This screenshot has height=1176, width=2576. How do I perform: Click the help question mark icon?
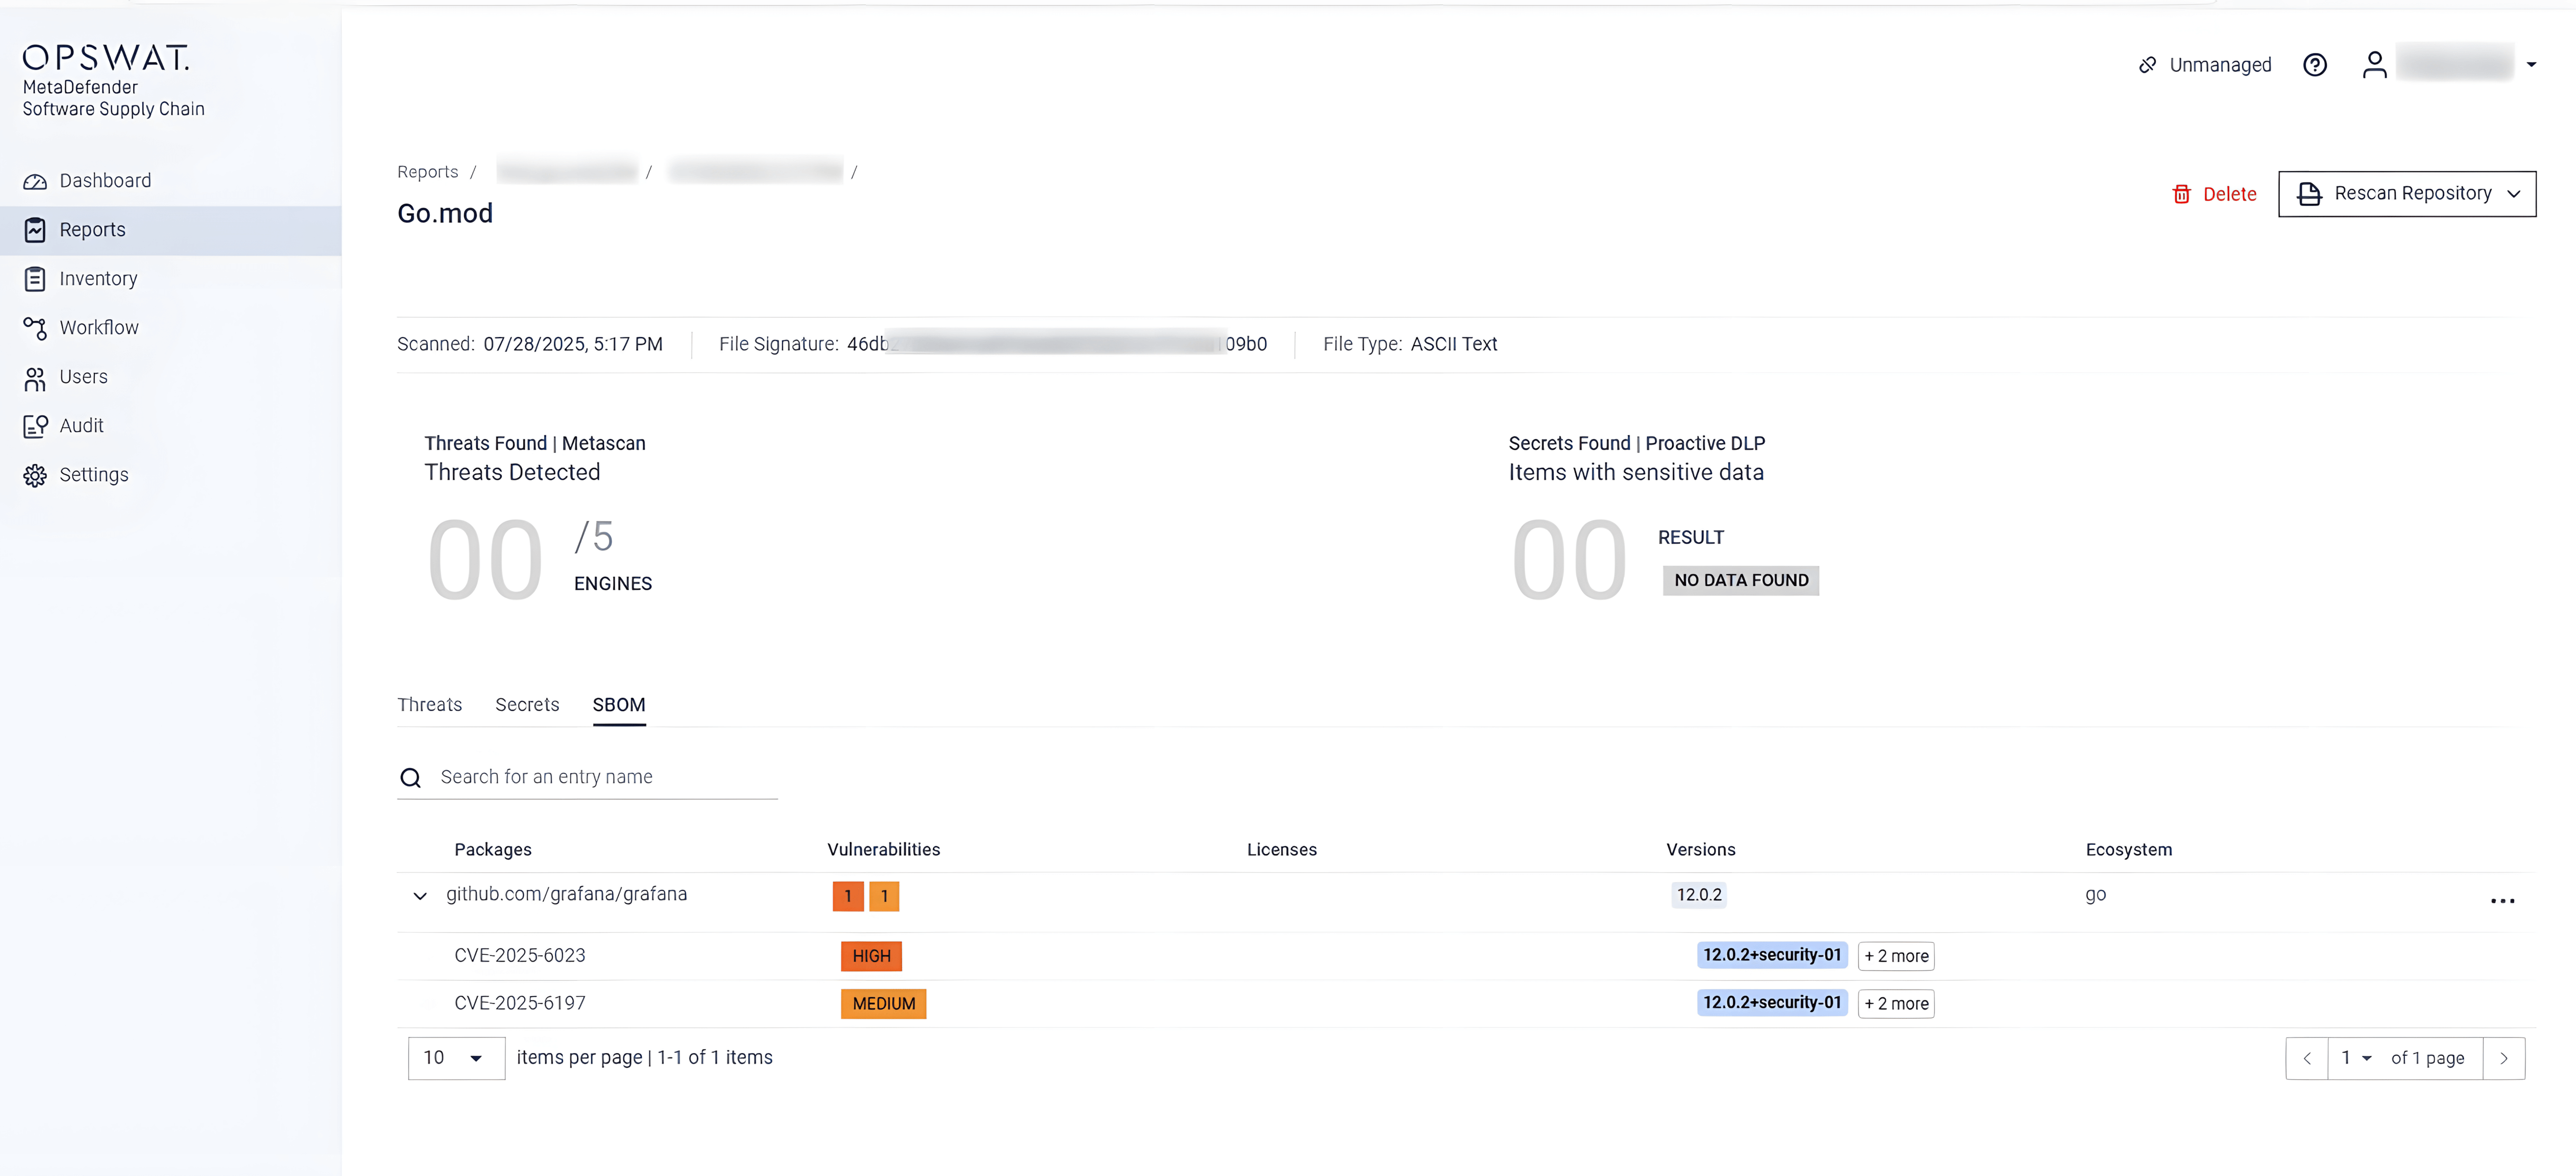pos(2315,64)
